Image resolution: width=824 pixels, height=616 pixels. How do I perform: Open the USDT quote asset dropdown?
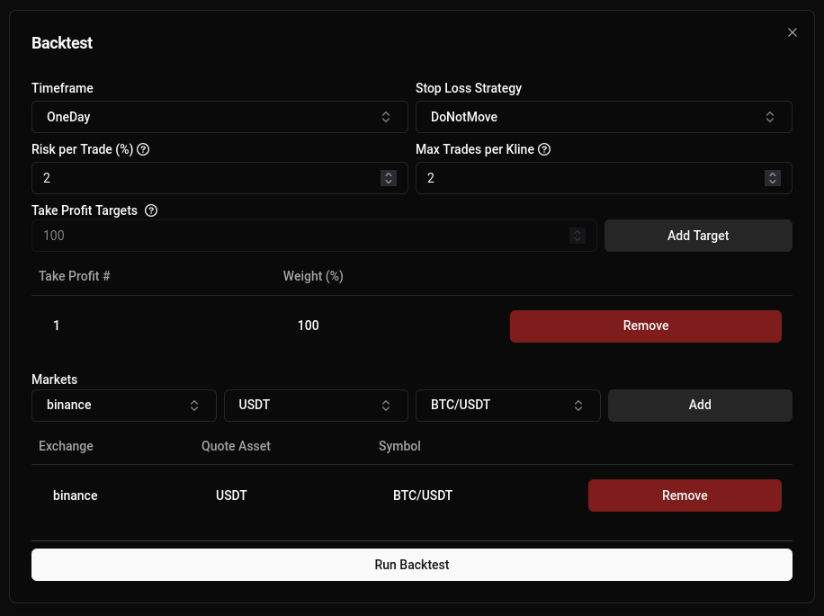pos(316,405)
